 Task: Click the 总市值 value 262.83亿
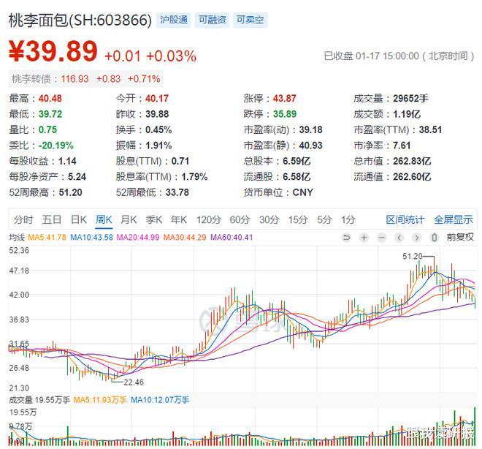pos(412,162)
